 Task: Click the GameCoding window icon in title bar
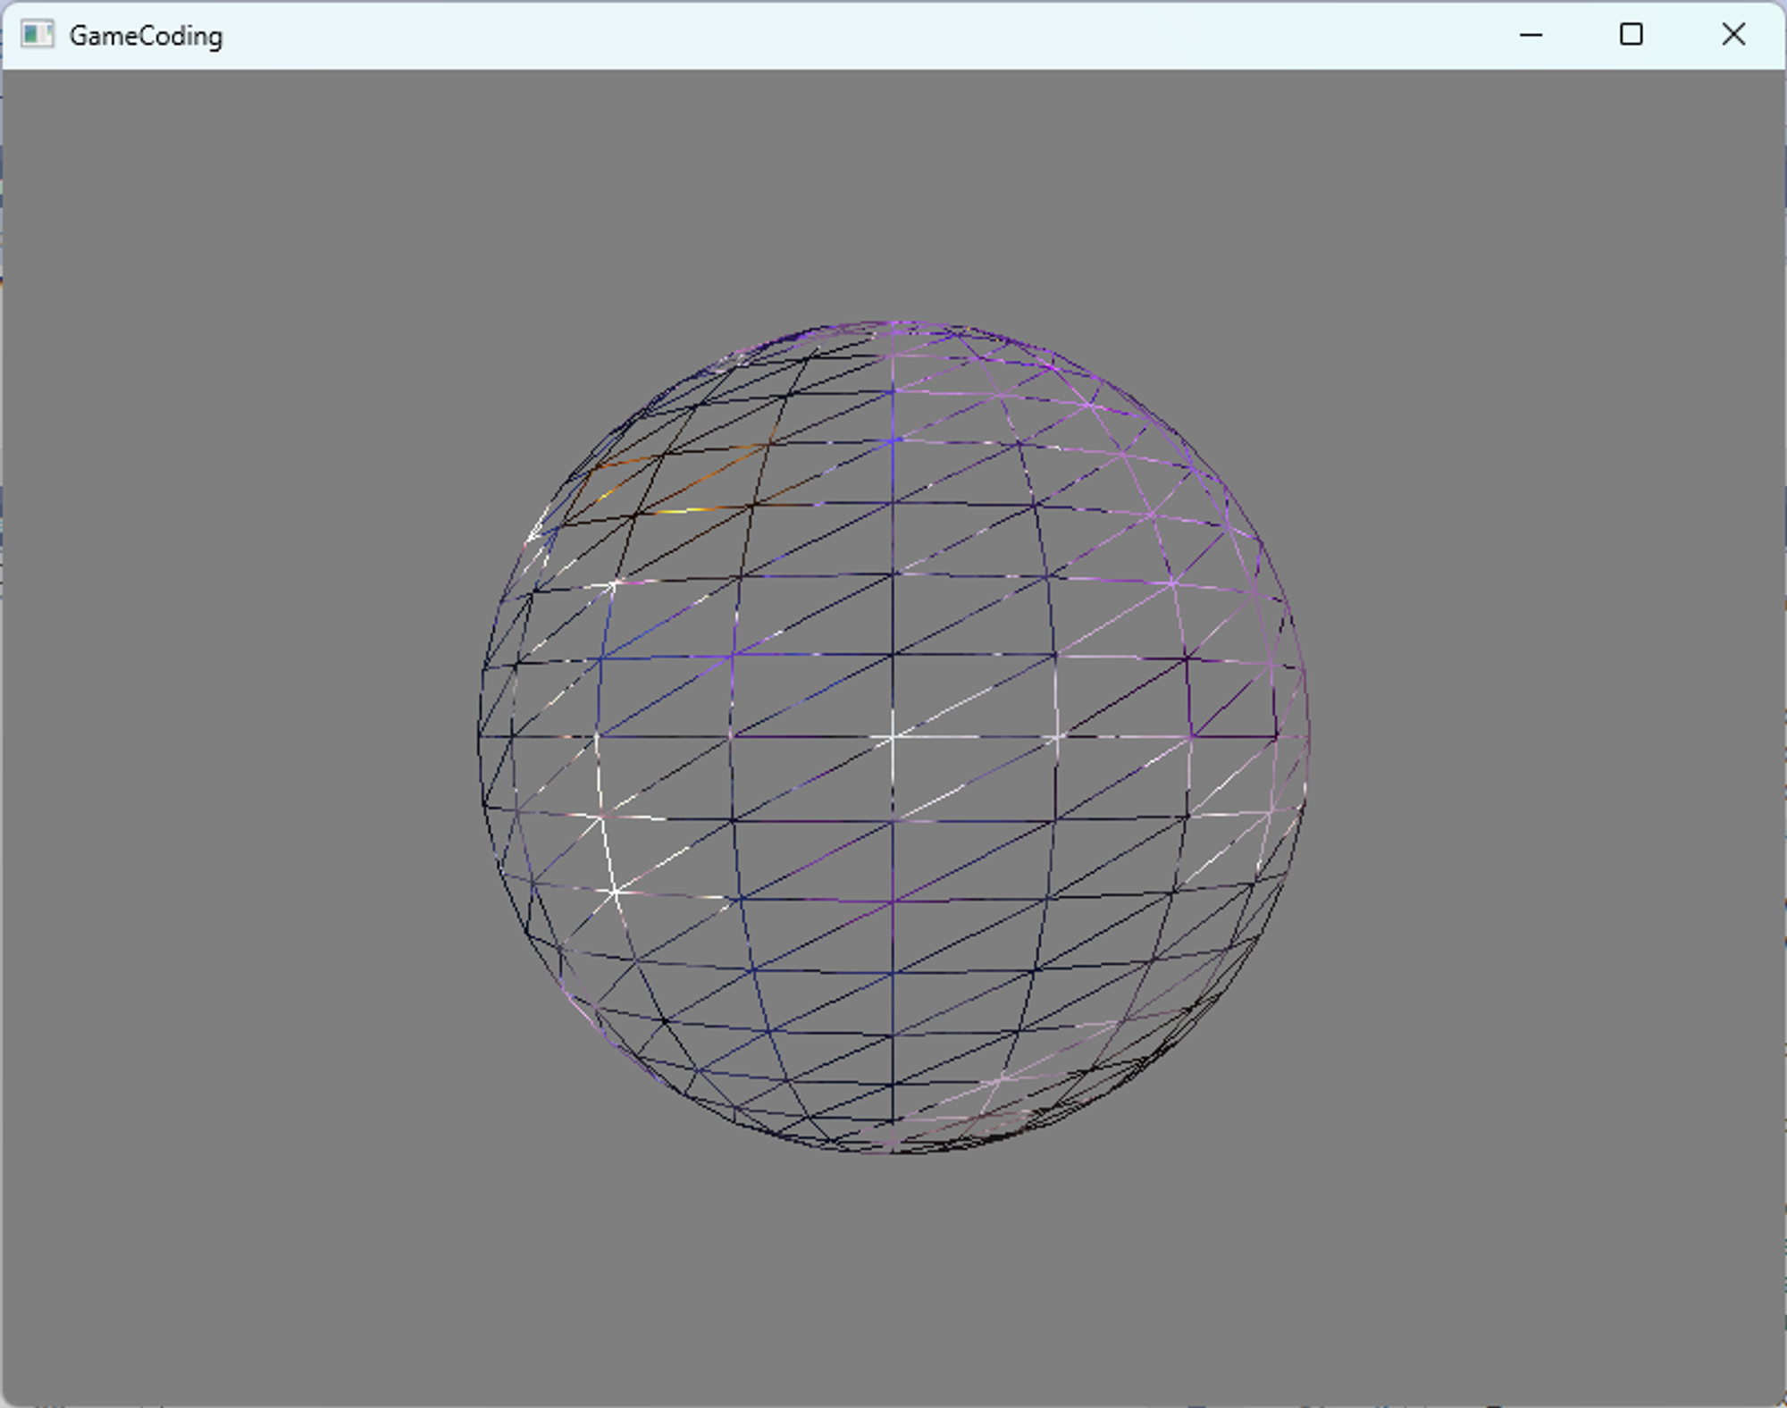(37, 35)
